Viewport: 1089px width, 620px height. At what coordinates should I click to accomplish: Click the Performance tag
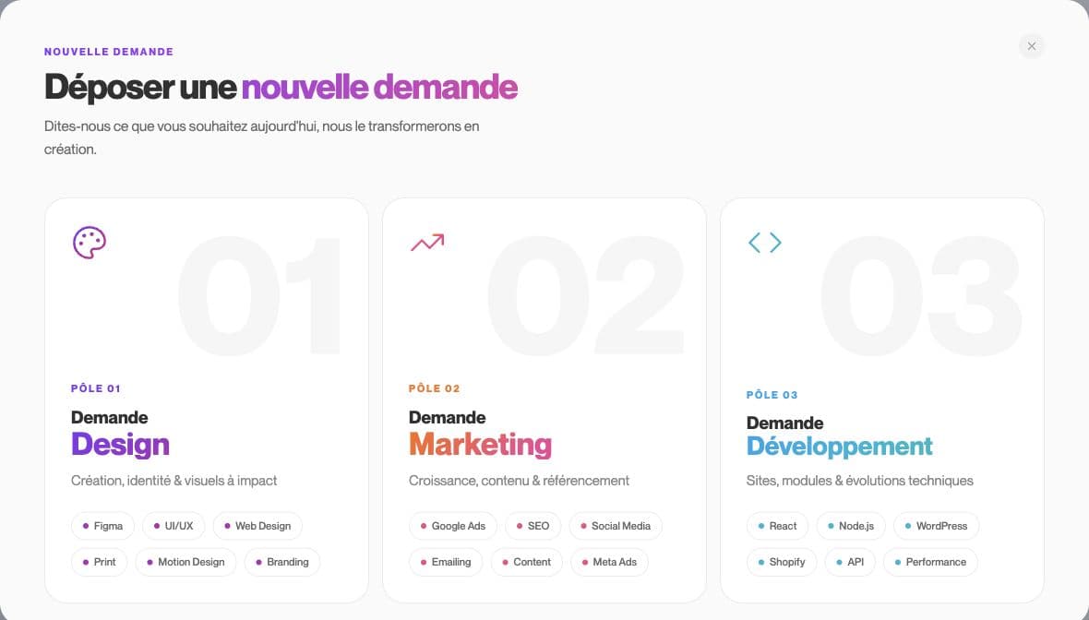click(x=930, y=562)
